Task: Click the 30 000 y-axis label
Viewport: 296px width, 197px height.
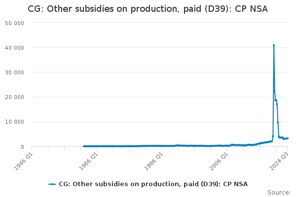Action: tap(15, 72)
